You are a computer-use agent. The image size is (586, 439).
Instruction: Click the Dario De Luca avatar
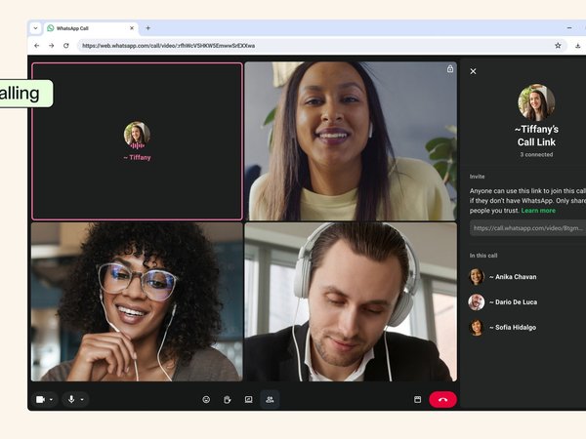point(477,302)
